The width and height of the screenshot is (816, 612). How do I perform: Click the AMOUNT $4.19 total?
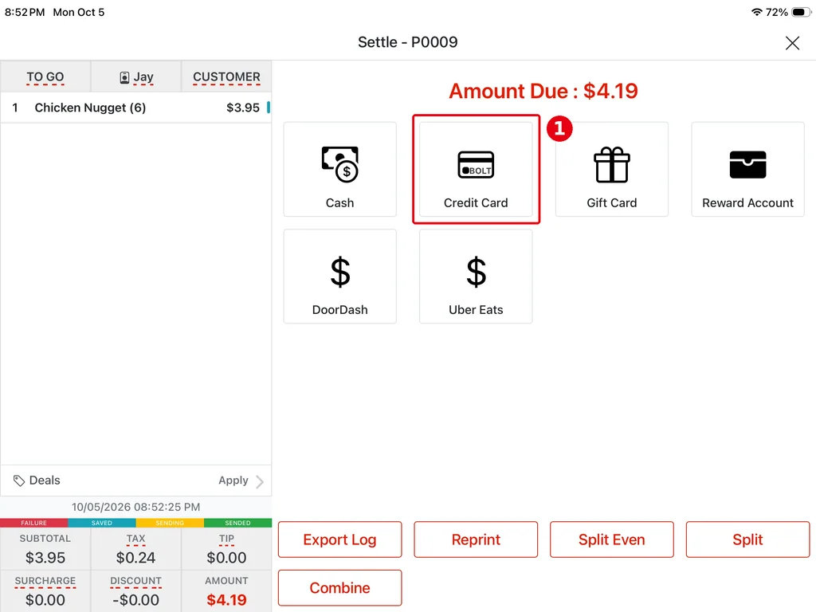(x=226, y=599)
